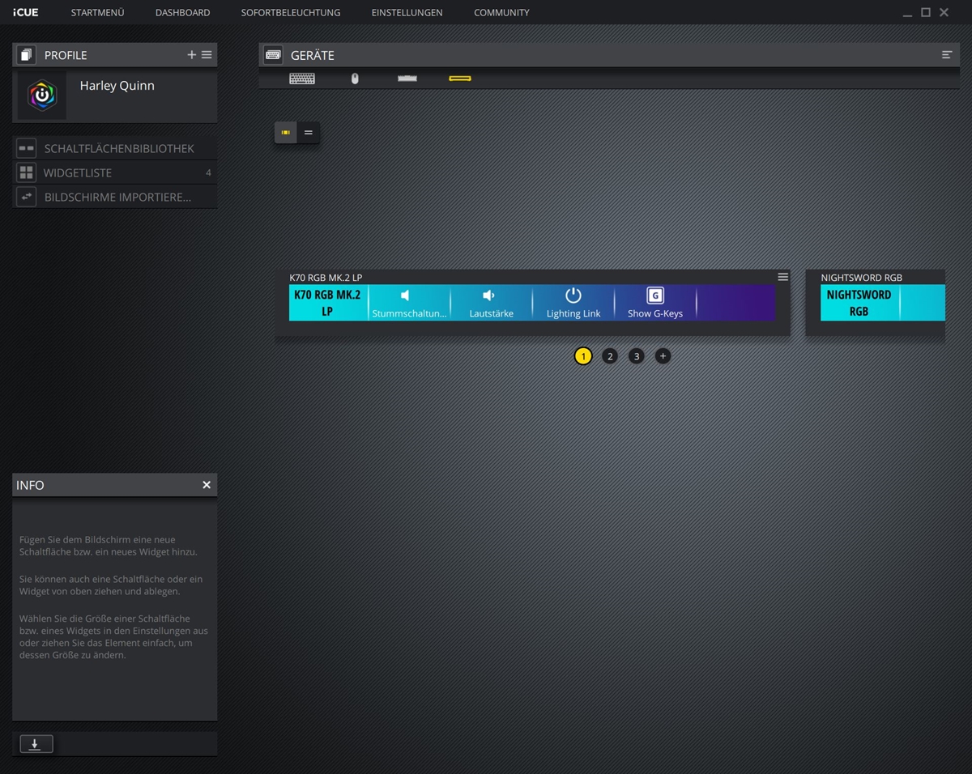Maximize the iCUE window
Image resolution: width=972 pixels, height=774 pixels.
926,13
